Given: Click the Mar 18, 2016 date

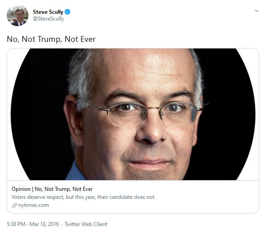Looking at the screenshot, I should click(x=44, y=224).
